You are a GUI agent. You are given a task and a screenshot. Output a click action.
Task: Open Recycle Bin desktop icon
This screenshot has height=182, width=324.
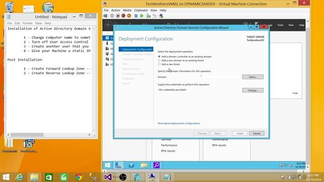pyautogui.click(x=9, y=7)
